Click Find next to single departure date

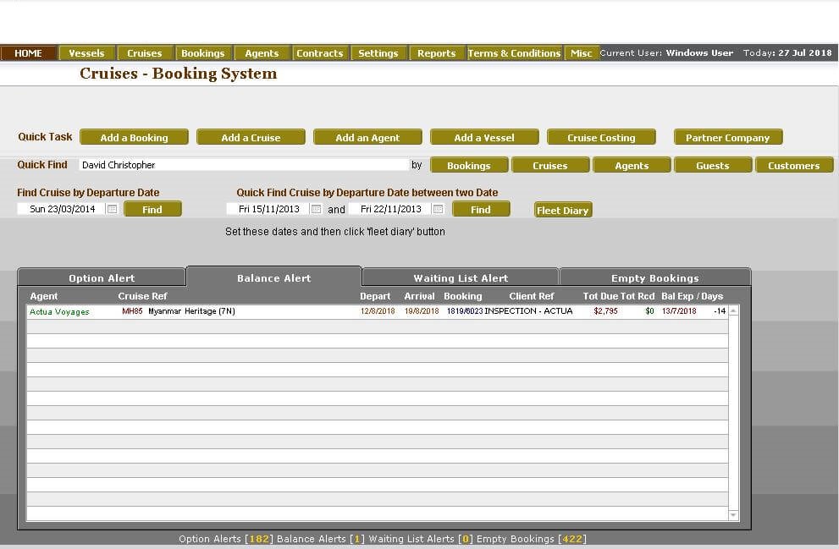(x=152, y=210)
